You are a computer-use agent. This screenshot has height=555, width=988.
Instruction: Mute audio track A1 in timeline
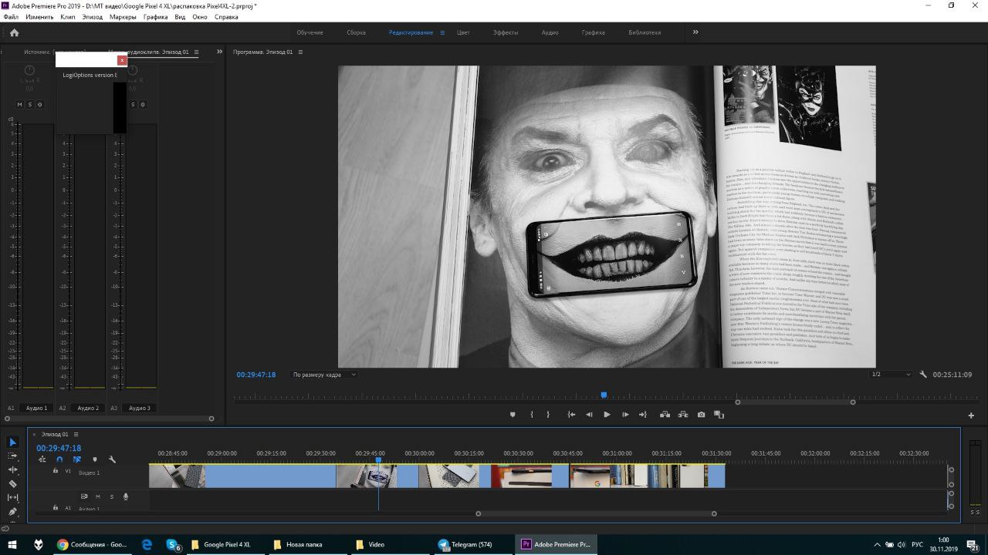tap(98, 496)
